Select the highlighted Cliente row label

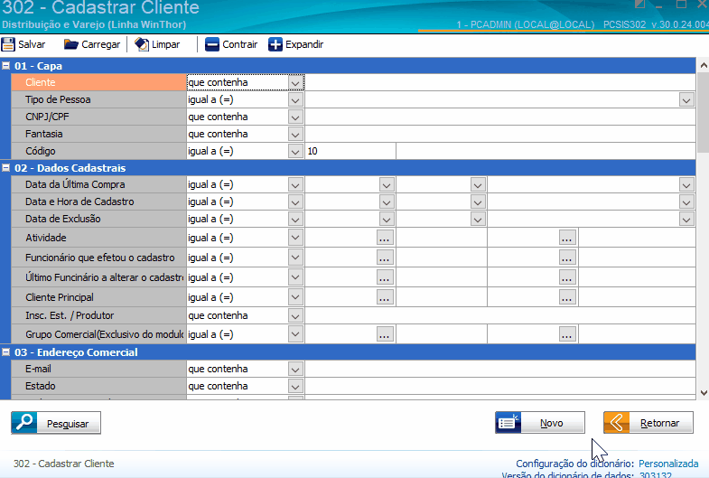tap(98, 82)
